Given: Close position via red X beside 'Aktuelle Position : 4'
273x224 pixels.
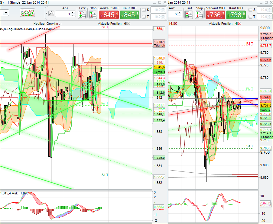Looking at the screenshot, I should (239, 23).
